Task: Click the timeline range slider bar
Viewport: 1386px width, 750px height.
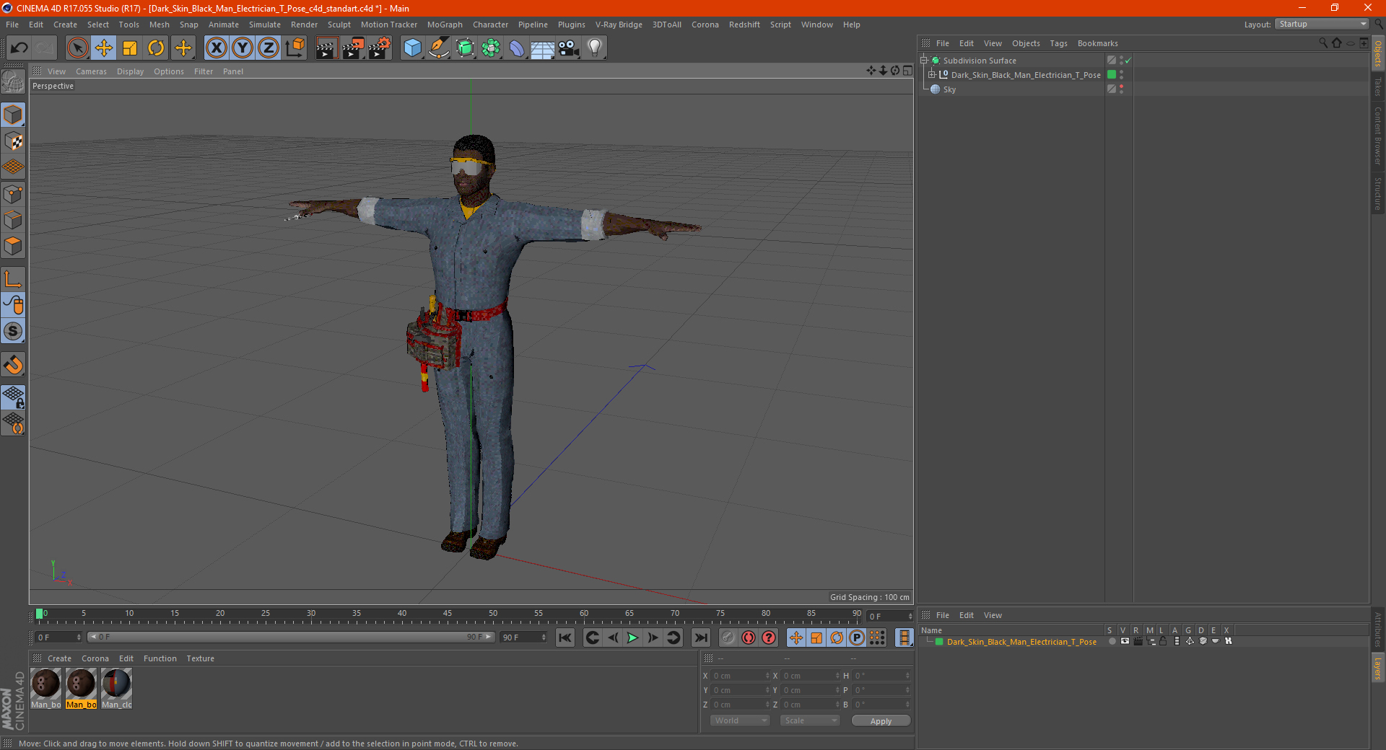Action: coord(290,637)
